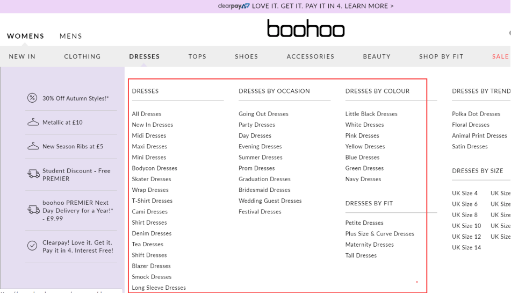Open the SHOP BY FIT menu
Image resolution: width=511 pixels, height=293 pixels.
[441, 56]
